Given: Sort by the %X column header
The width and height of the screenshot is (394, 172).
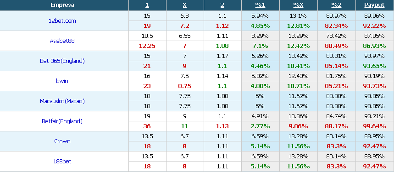Looking at the screenshot, I should 298,5.
